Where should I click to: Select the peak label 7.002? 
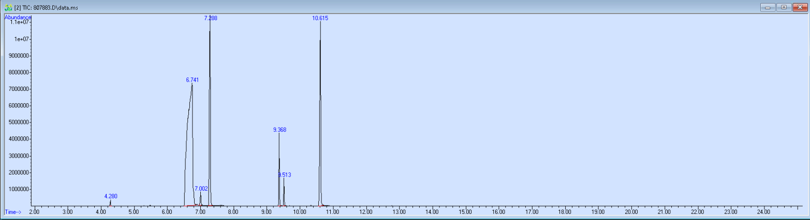[x=201, y=188]
